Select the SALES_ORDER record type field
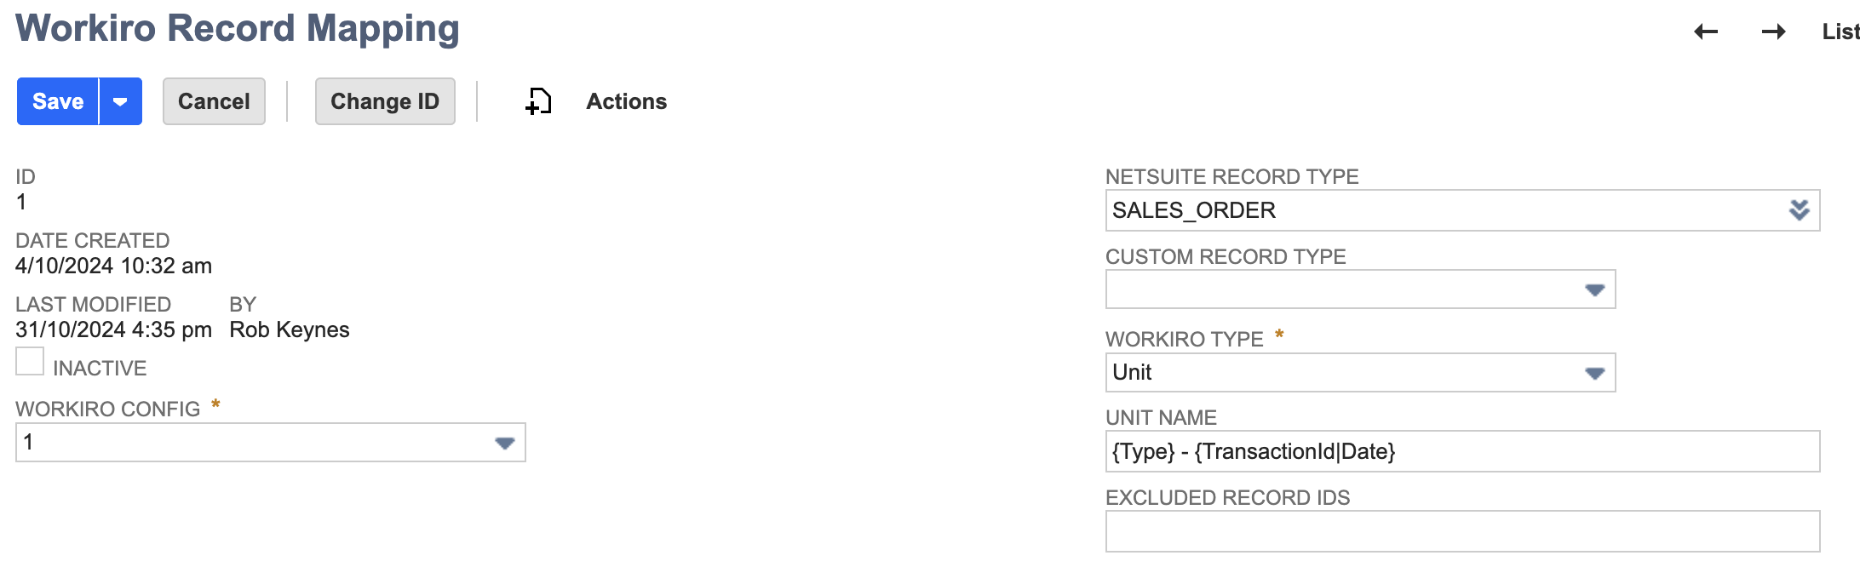 pyautogui.click(x=1363, y=210)
